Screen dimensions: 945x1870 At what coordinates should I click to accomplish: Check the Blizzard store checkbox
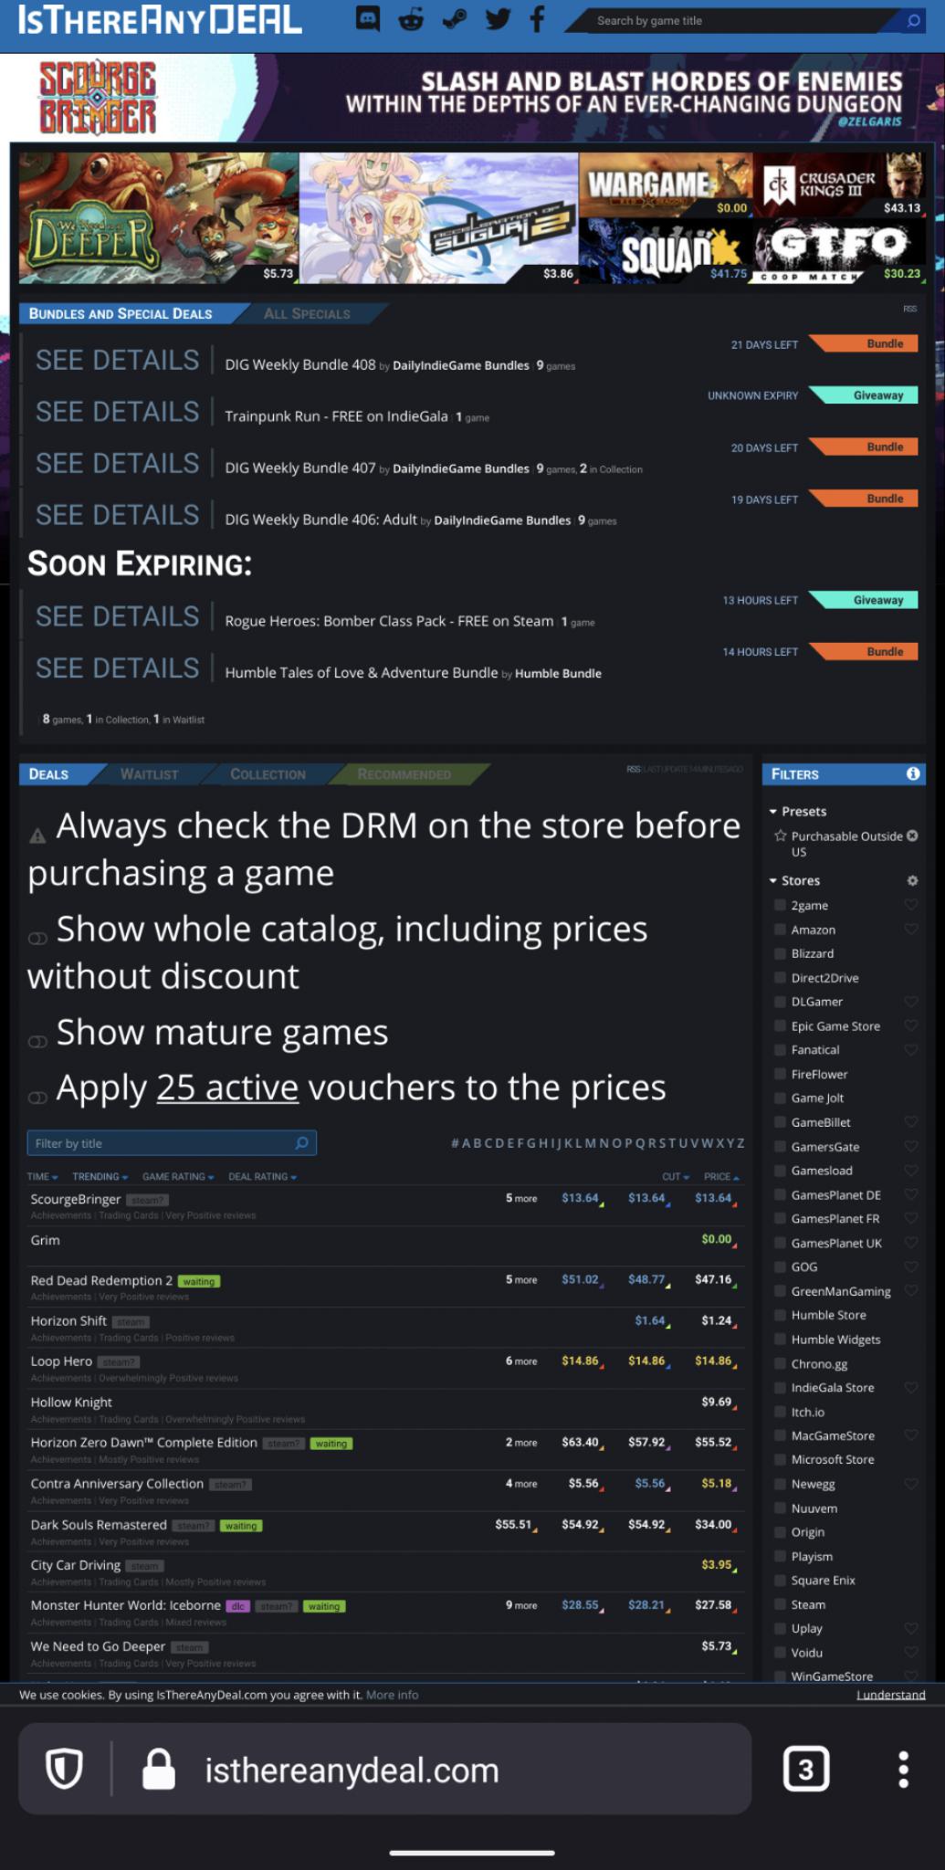pyautogui.click(x=780, y=953)
